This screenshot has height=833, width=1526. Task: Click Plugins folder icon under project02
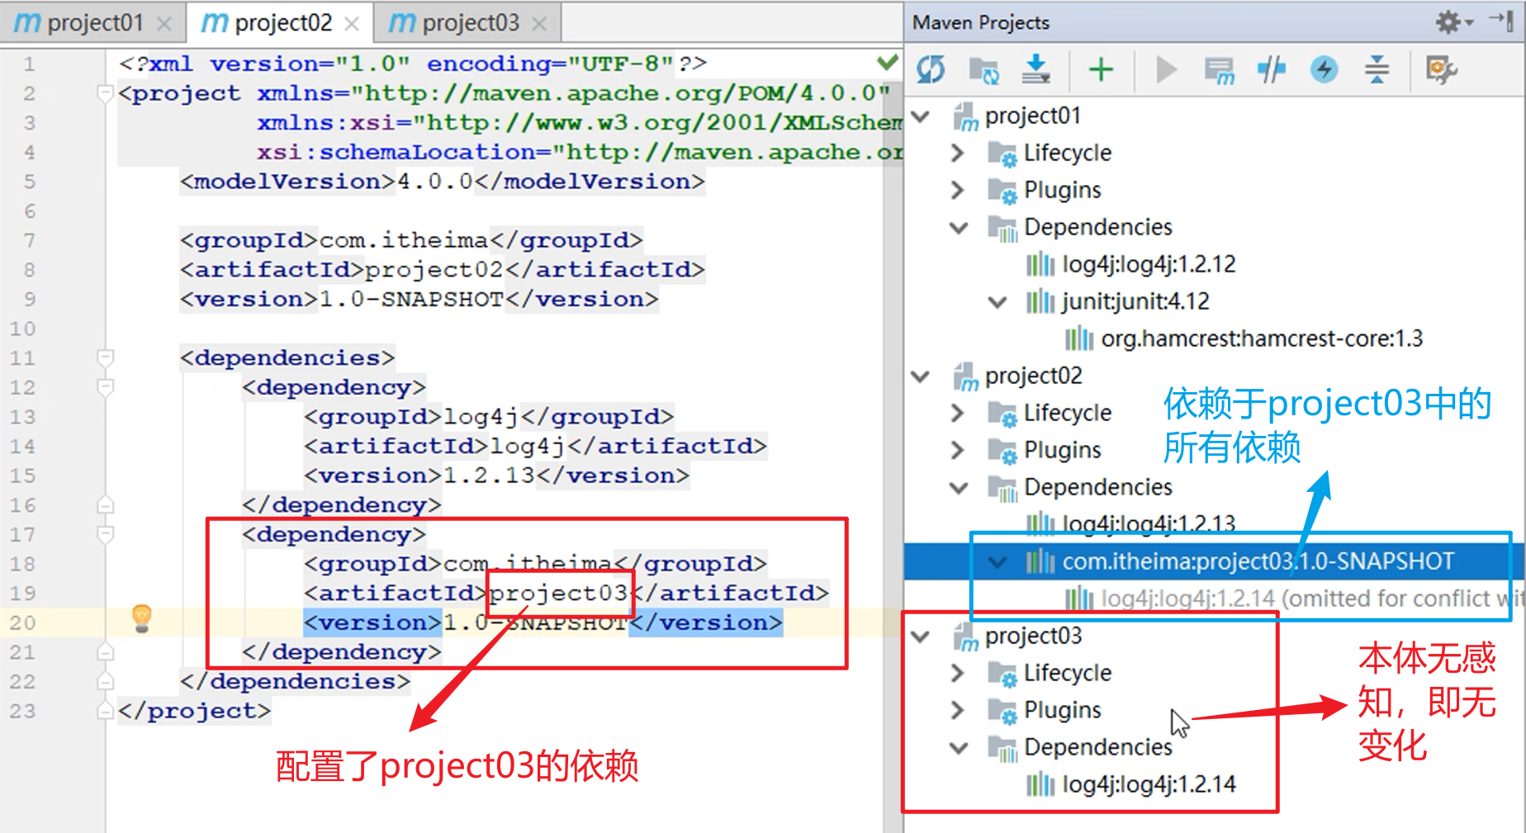[1002, 452]
